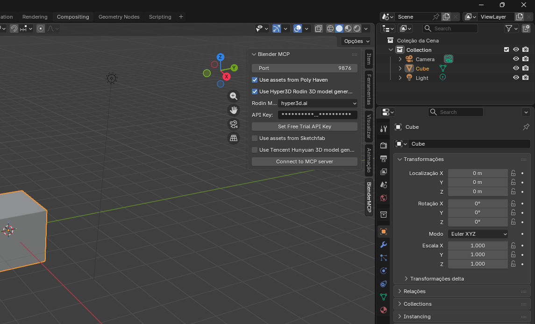Switch orthographic perspective grid icon
535x324 pixels.
(233, 138)
